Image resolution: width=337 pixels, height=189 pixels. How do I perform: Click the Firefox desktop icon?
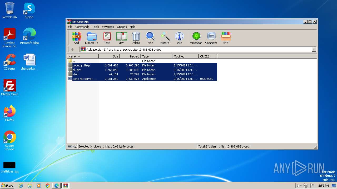point(9,113)
